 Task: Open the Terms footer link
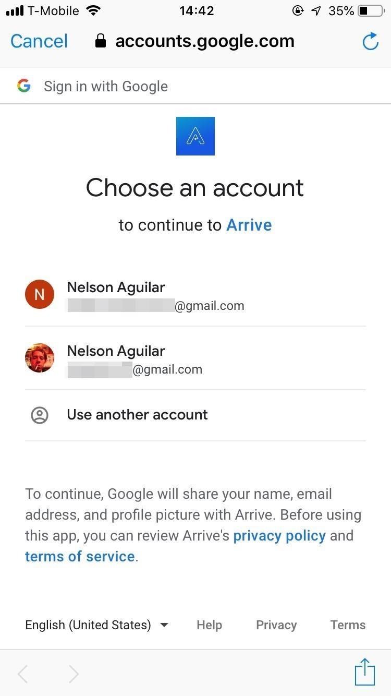(348, 625)
